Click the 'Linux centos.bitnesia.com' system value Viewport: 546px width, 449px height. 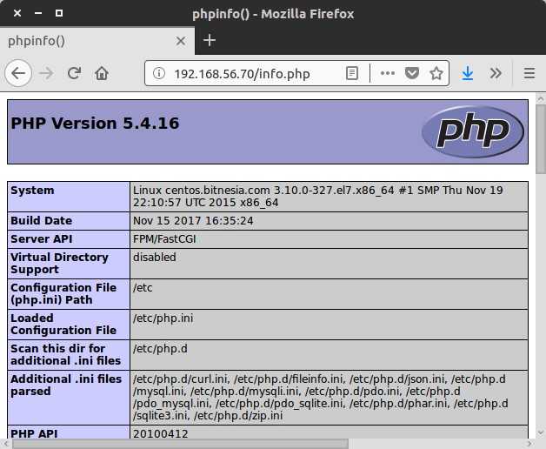pyautogui.click(x=318, y=197)
